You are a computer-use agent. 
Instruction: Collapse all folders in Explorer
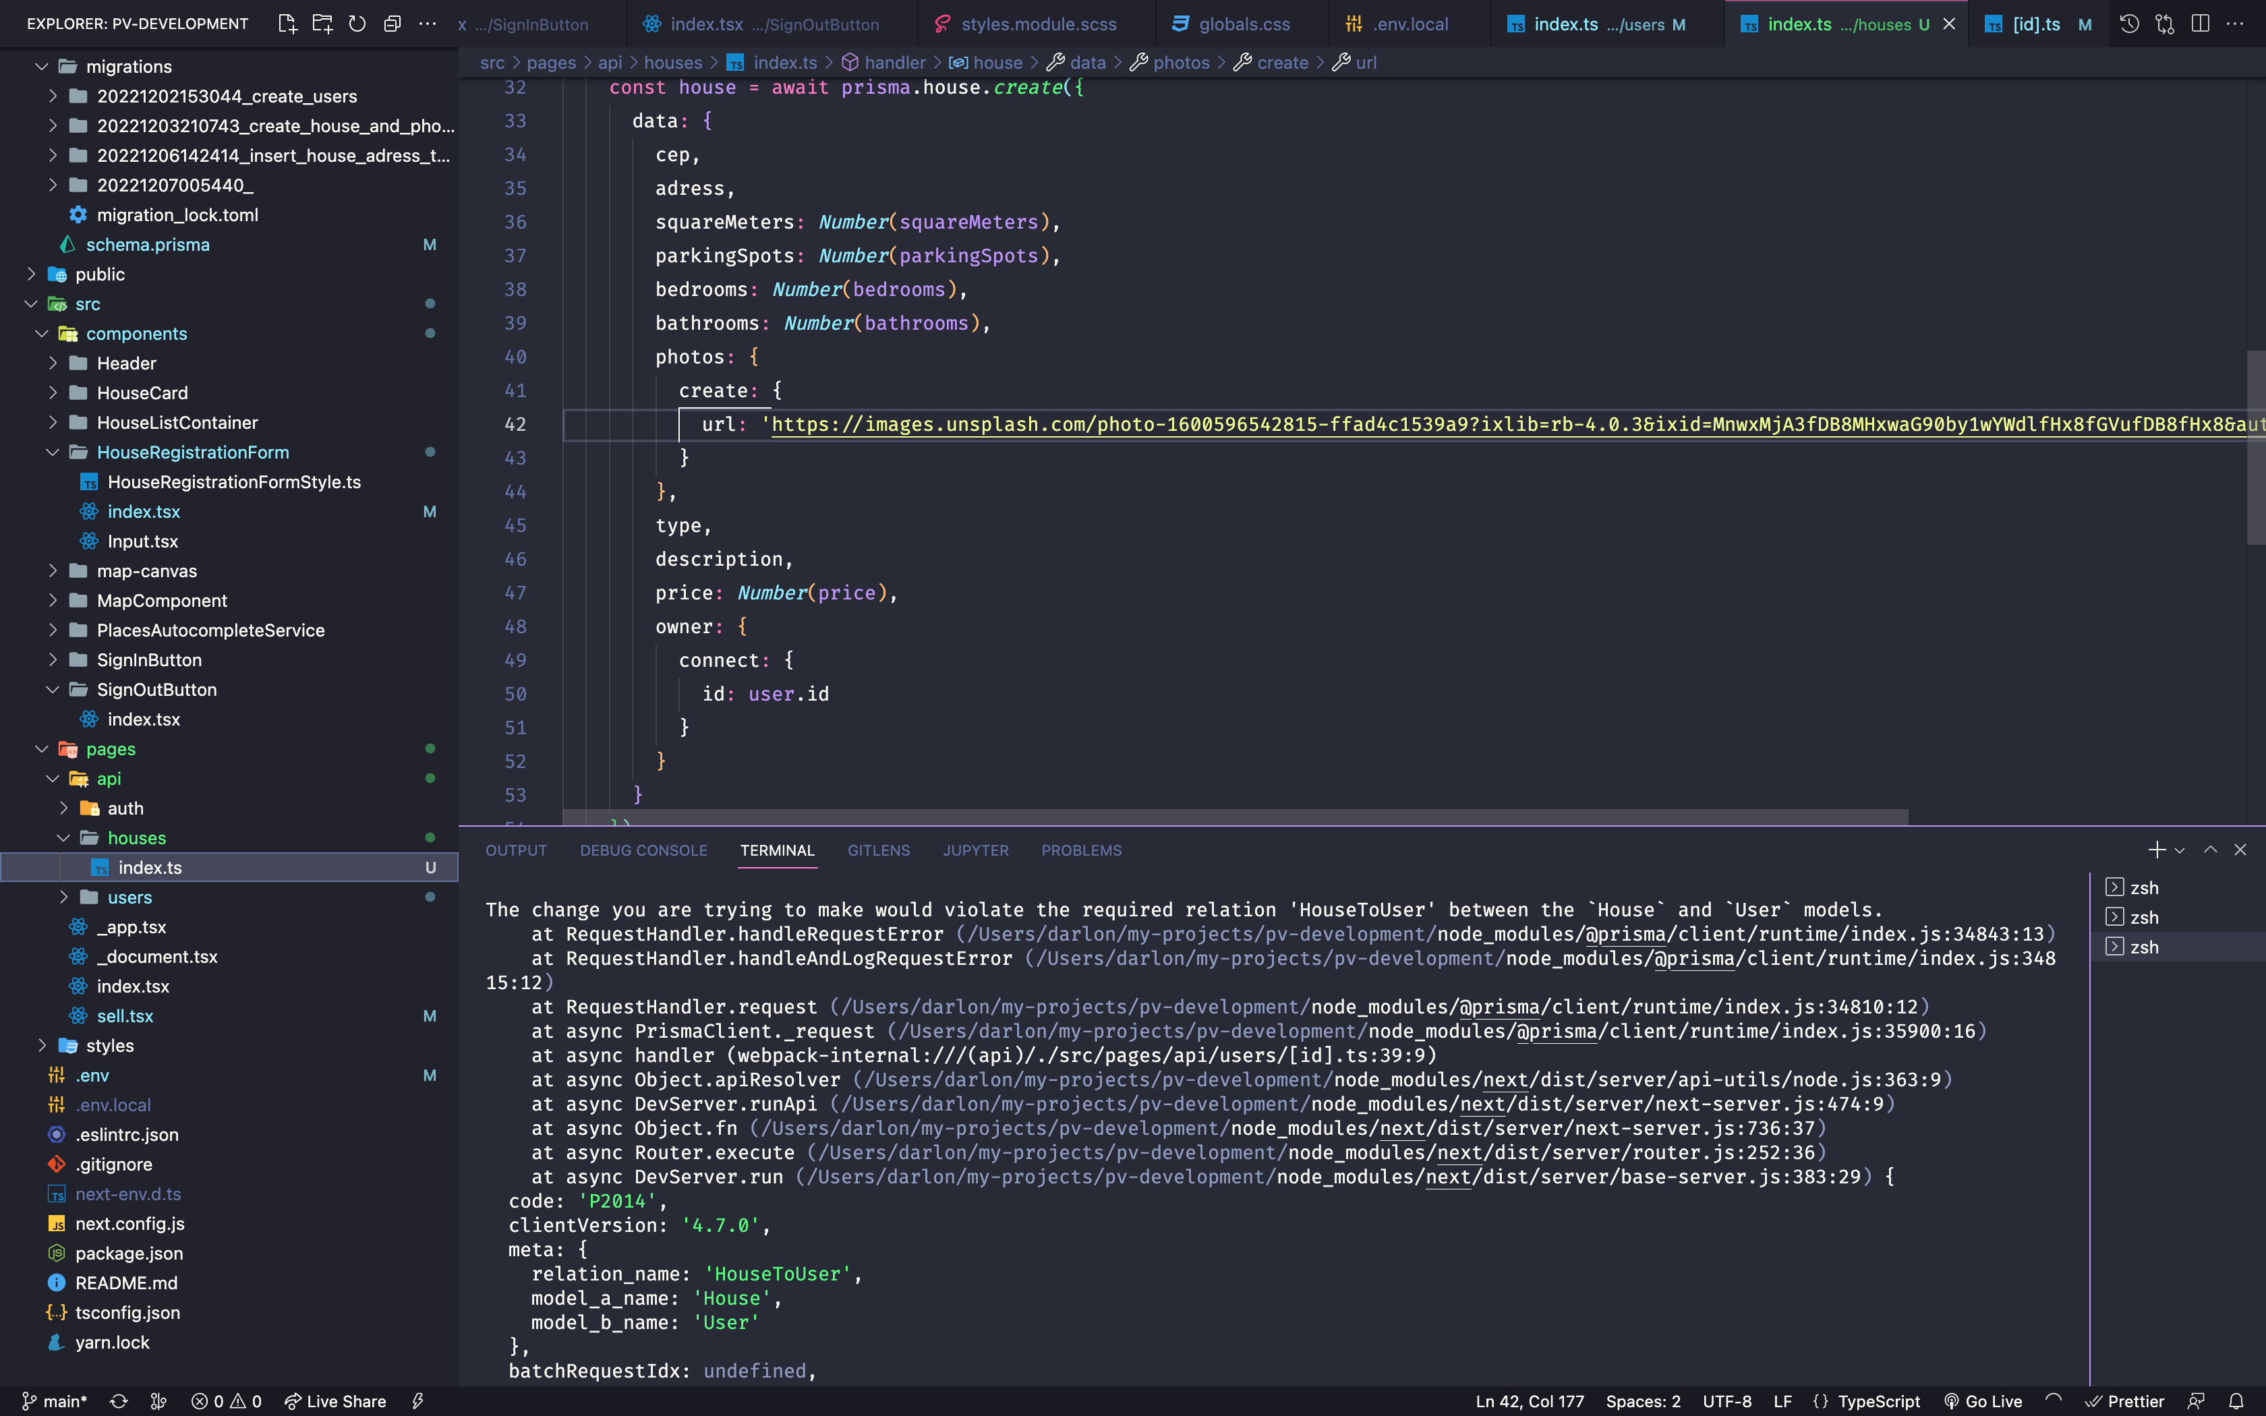(393, 24)
